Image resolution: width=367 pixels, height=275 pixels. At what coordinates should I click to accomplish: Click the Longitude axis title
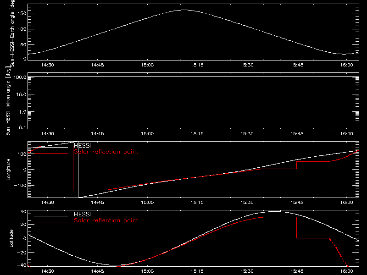pos(8,170)
